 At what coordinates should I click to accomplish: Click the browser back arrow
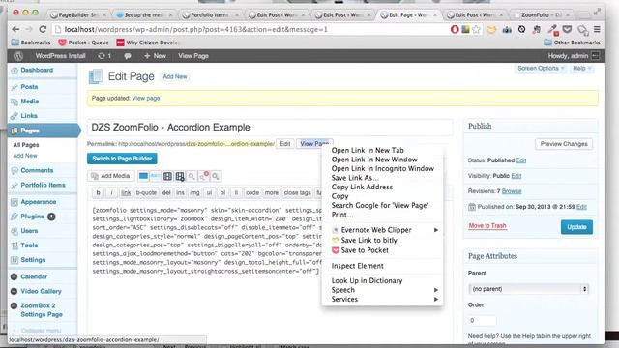click(x=15, y=29)
